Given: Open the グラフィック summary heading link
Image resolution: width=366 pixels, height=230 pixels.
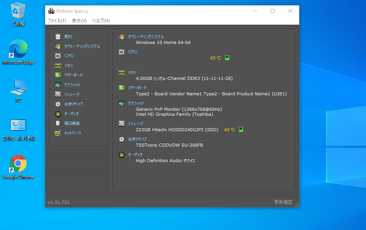Looking at the screenshot, I should pos(136,103).
